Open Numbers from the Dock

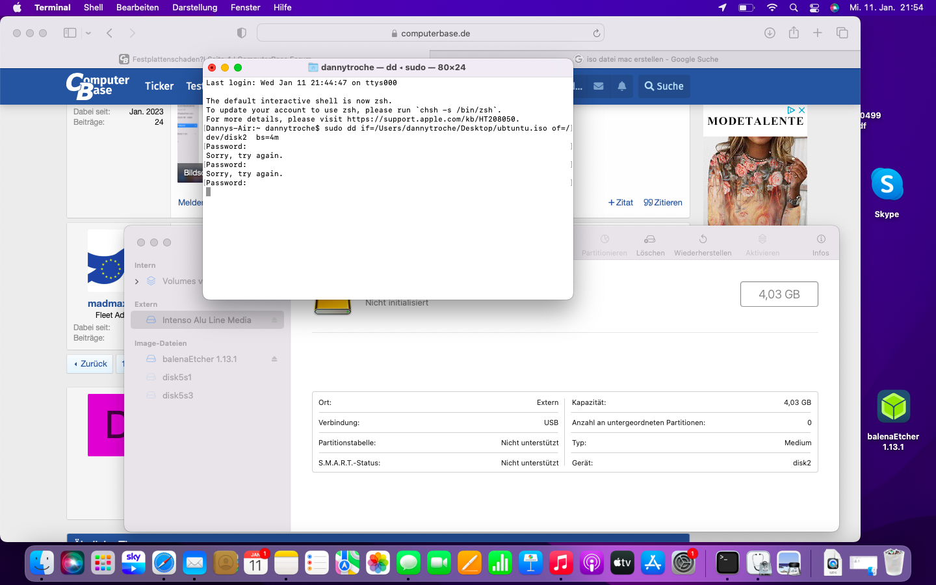pos(500,563)
